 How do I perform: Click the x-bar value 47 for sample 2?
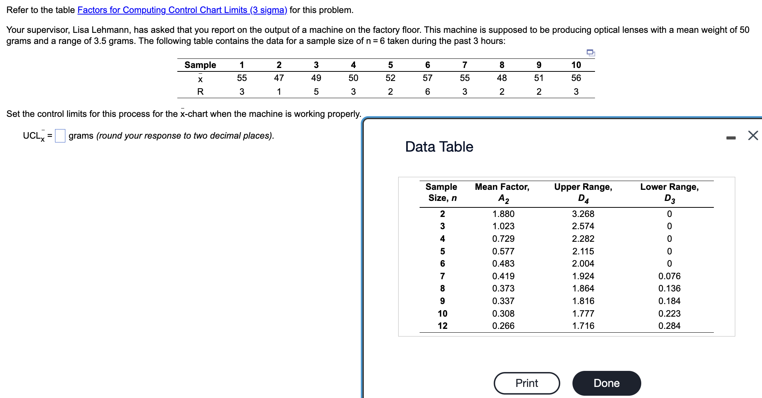coord(279,78)
